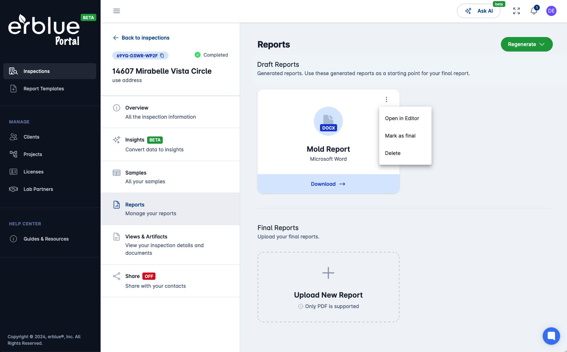The height and width of the screenshot is (352, 567).
Task: Click the red OFF share badge
Action: 149,276
